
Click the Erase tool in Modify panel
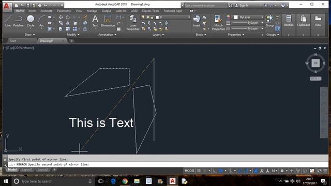[x=85, y=17]
